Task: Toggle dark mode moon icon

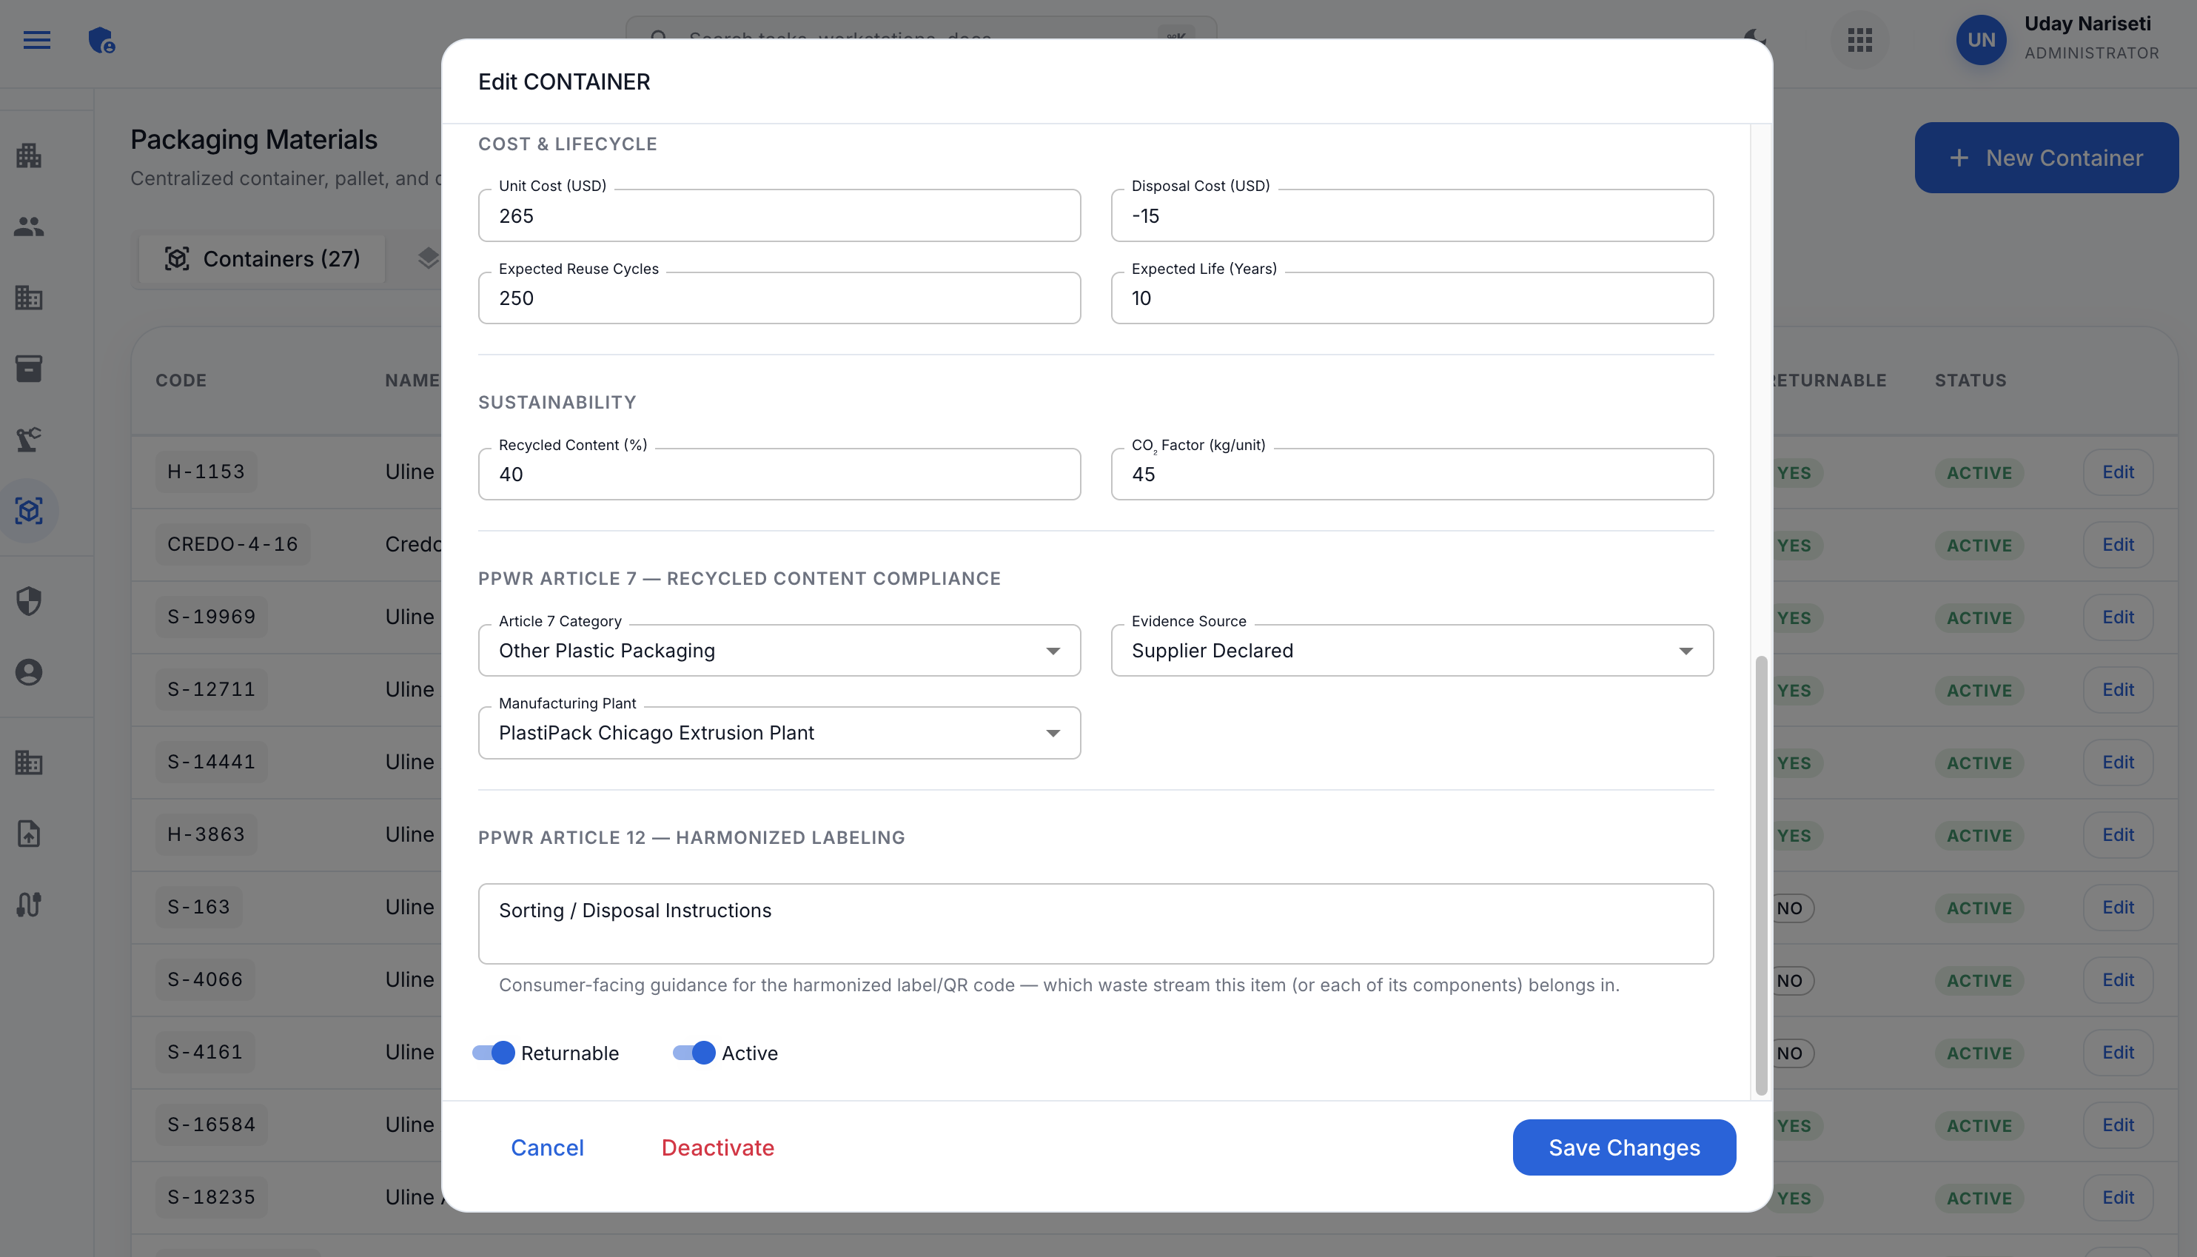Action: [1755, 38]
